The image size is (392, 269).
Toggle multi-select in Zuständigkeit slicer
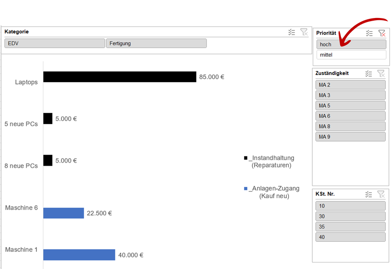(369, 73)
